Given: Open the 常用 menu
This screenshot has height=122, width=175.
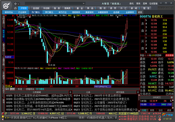Looking at the screenshot, I should pyautogui.click(x=138, y=4).
